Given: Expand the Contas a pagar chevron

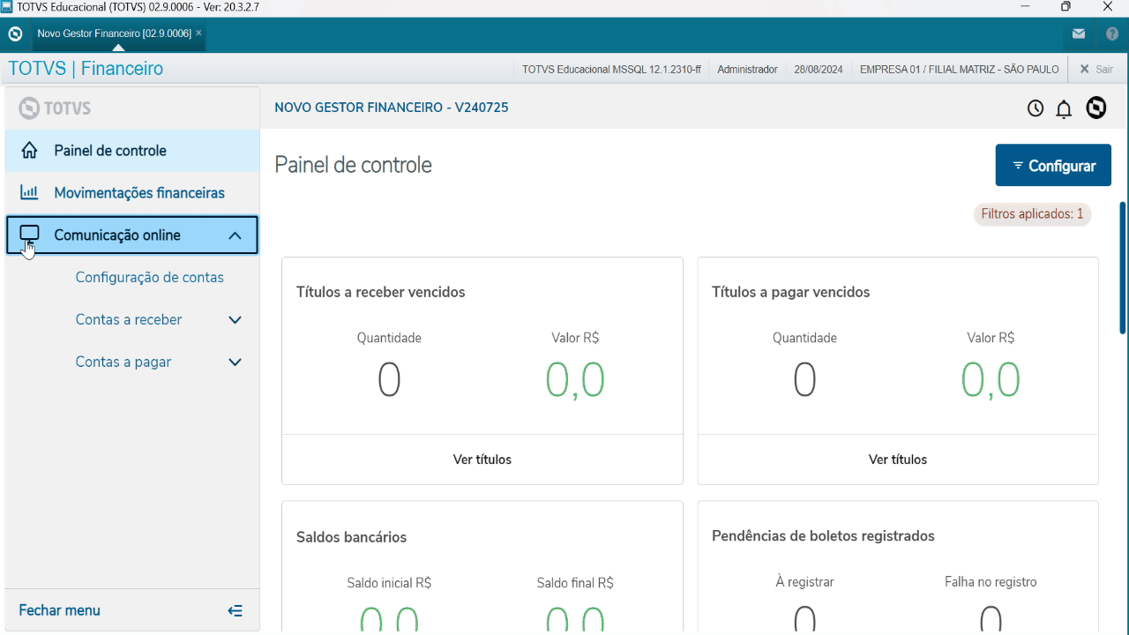Looking at the screenshot, I should tap(235, 362).
